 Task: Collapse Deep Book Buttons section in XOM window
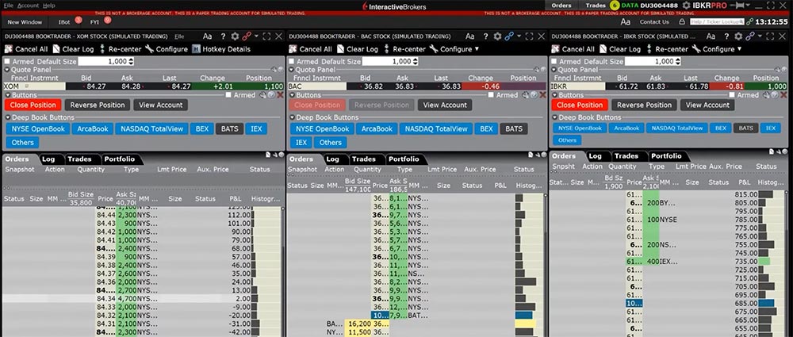7,117
